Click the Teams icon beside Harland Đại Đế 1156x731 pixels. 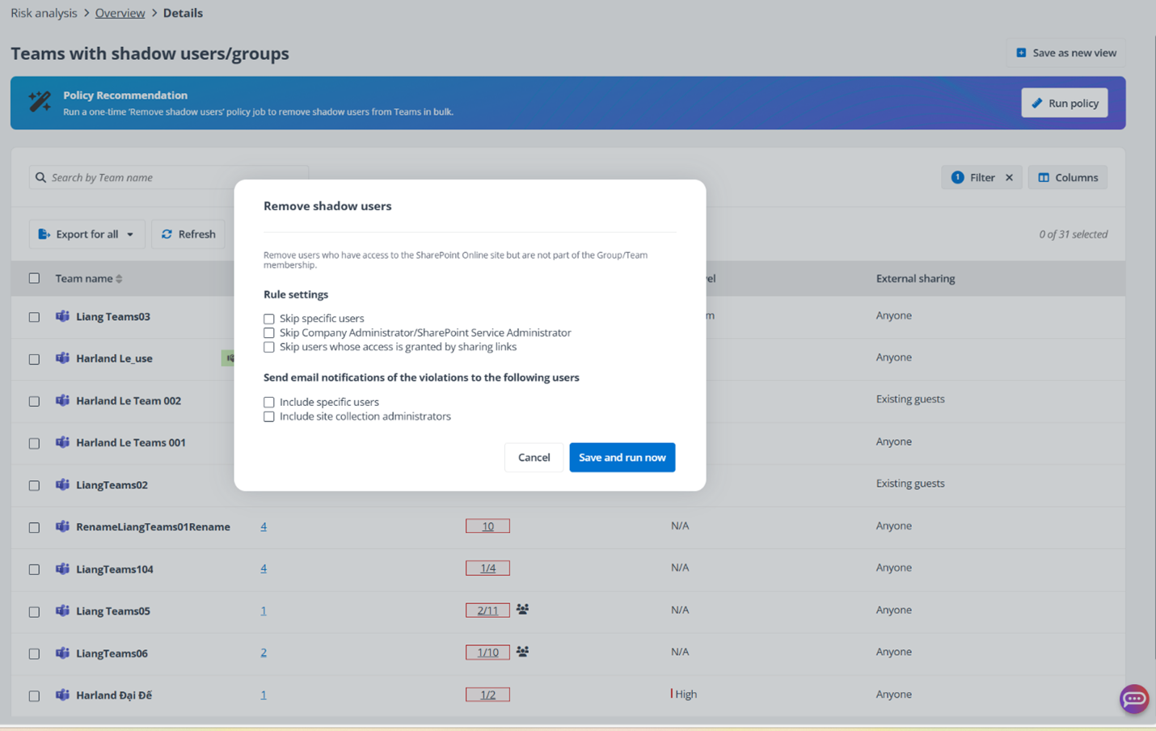62,695
